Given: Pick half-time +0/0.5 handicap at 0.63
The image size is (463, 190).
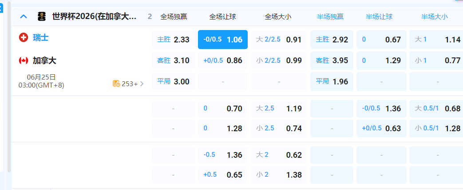Looking at the screenshot, I should (x=381, y=129).
